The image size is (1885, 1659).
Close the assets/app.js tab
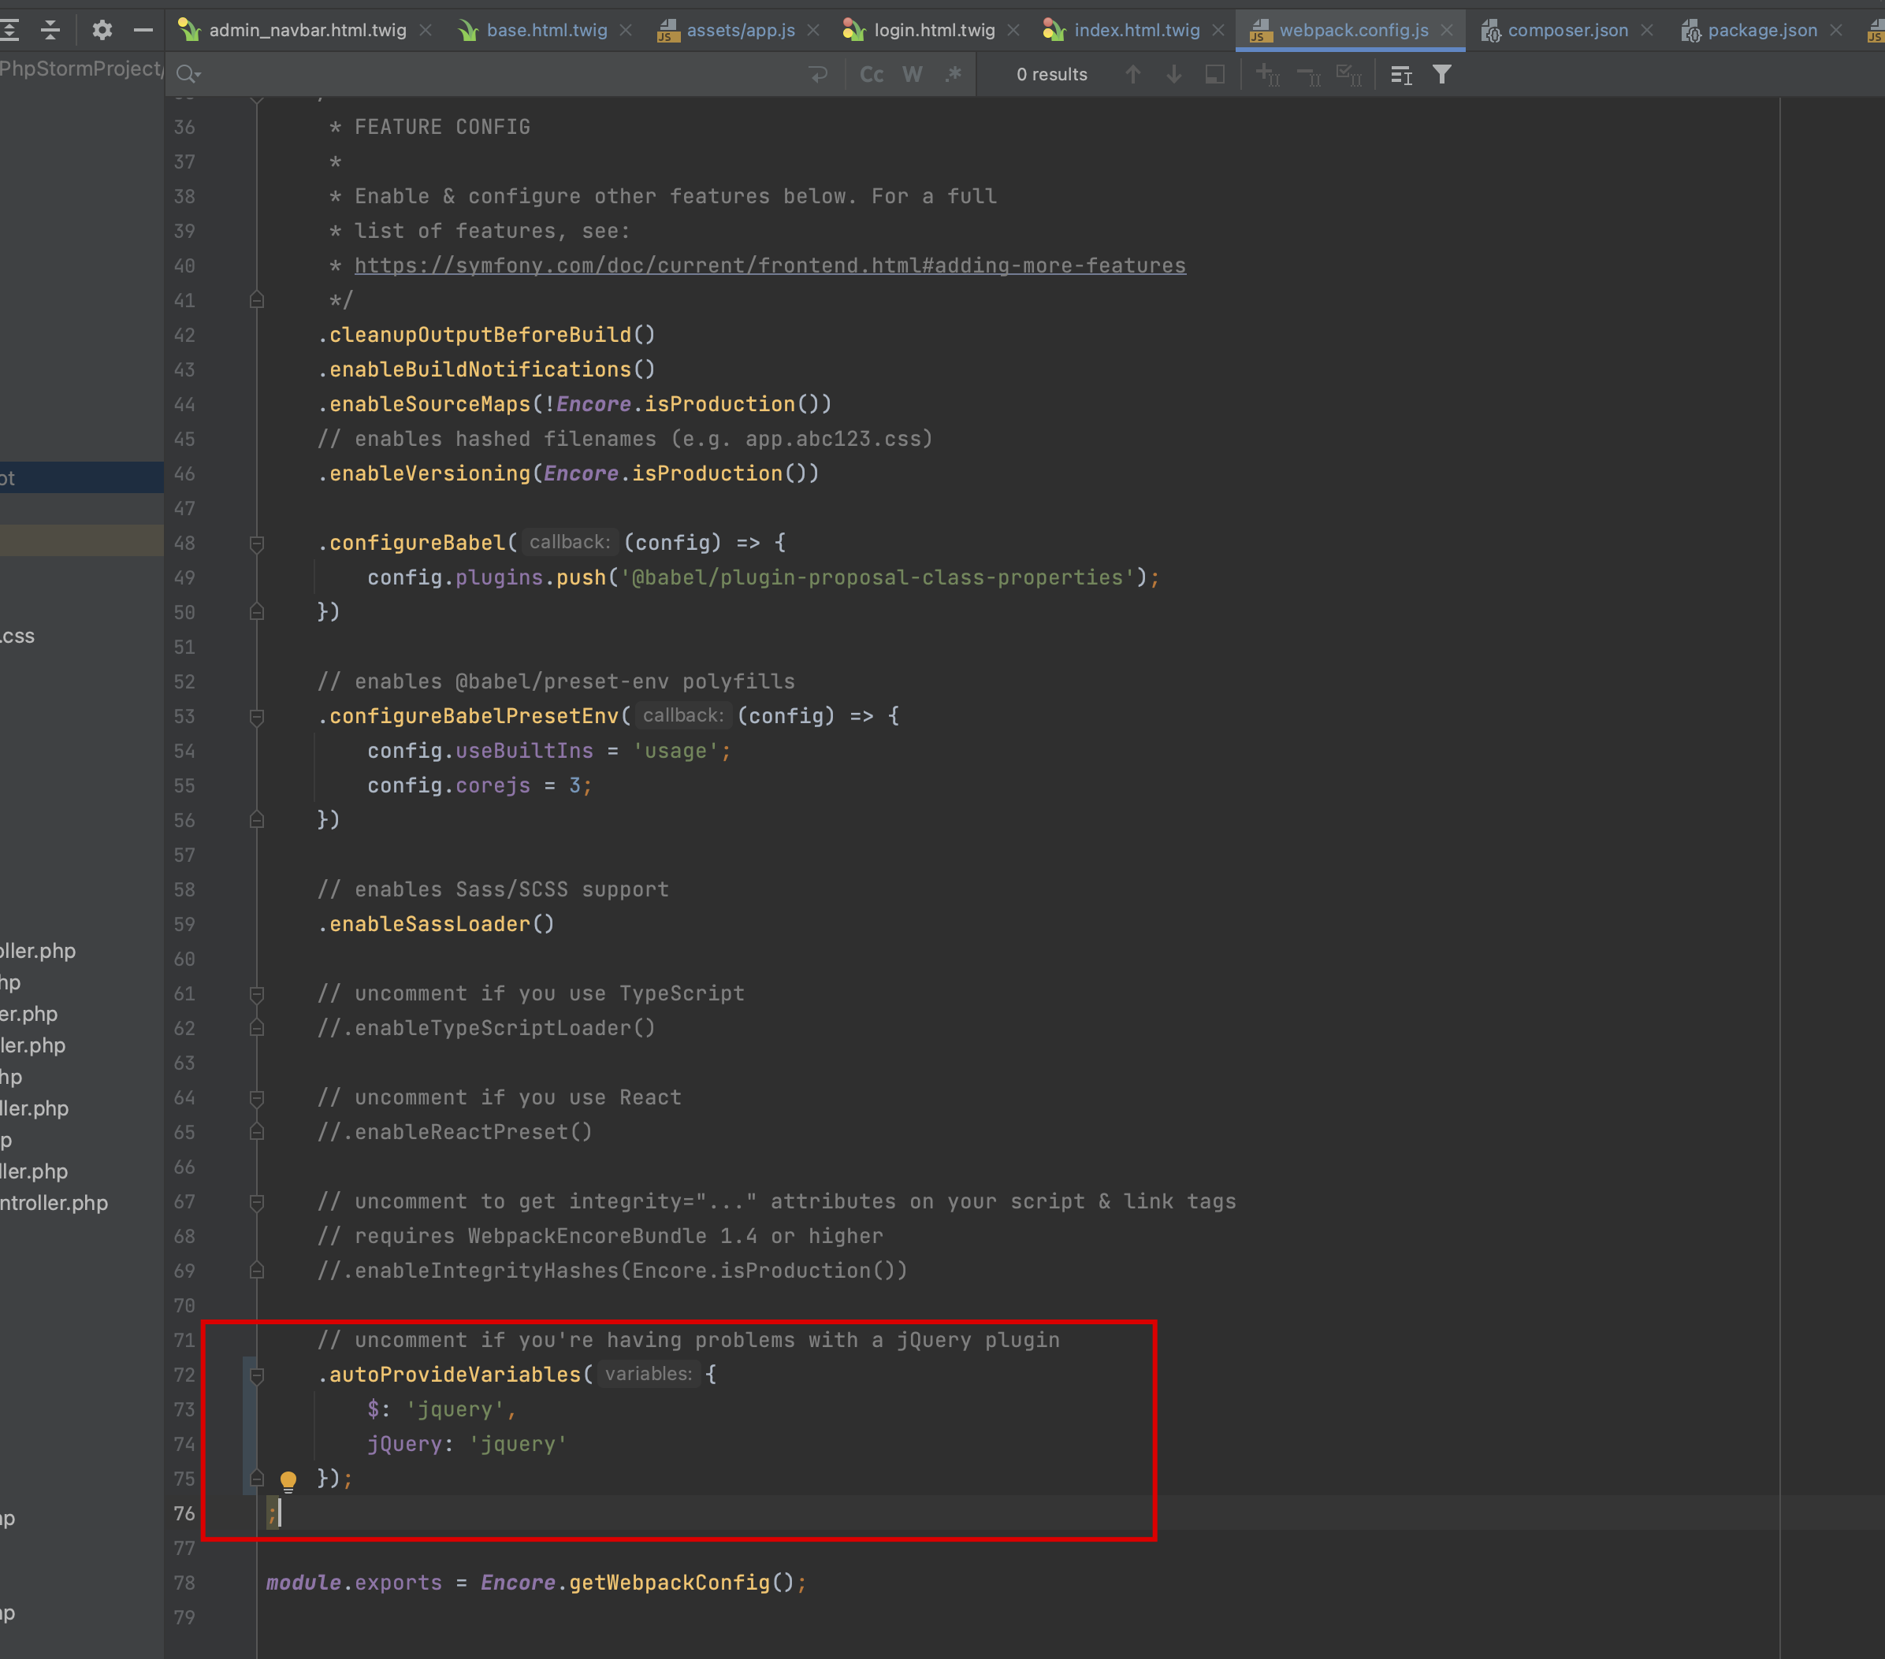click(813, 31)
